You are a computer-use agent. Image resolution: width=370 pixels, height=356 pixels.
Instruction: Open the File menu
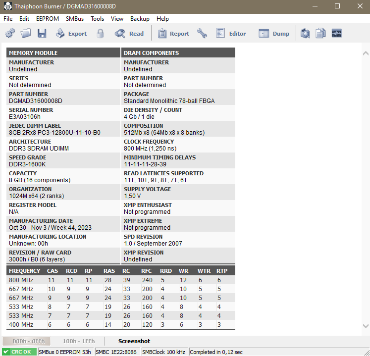[8, 19]
